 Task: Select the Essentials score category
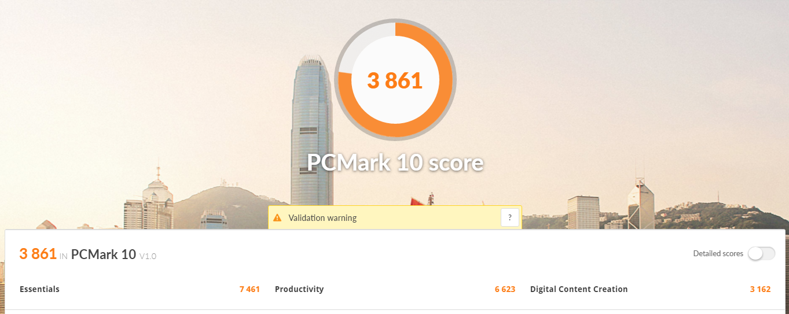tap(39, 289)
